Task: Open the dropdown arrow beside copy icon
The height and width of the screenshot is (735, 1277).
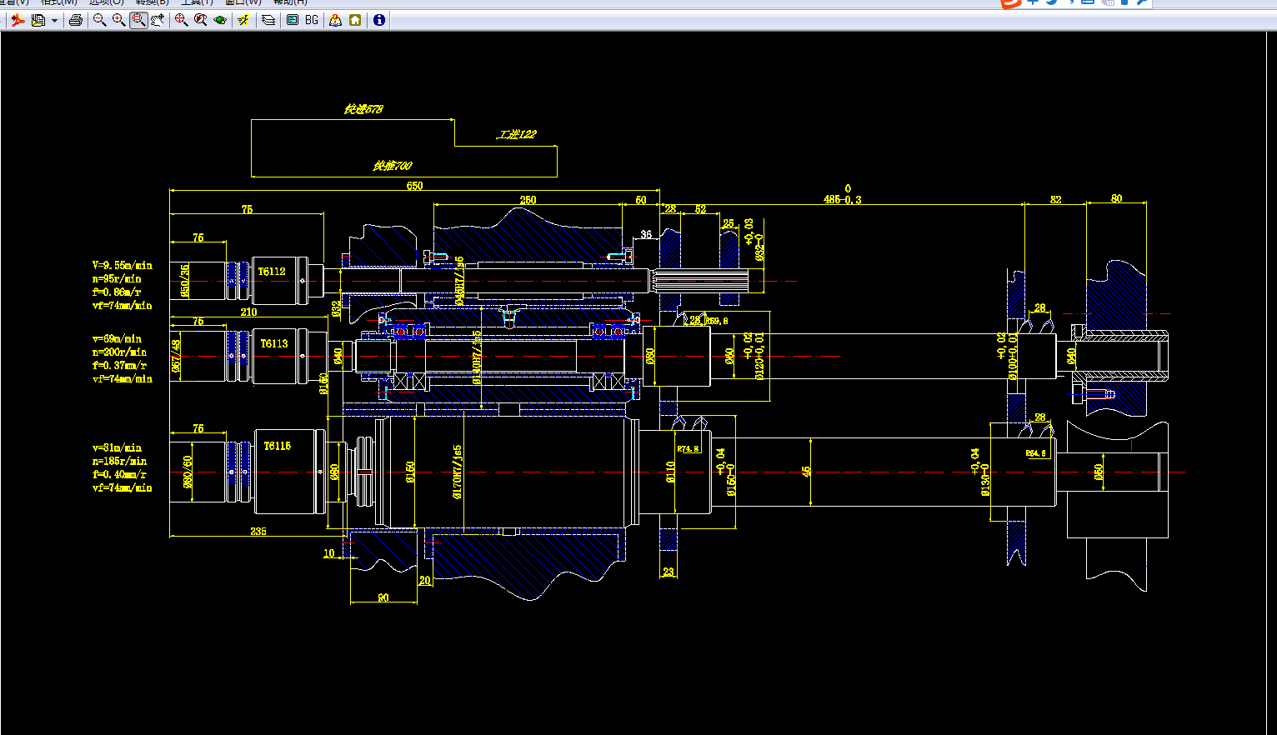Action: (54, 20)
